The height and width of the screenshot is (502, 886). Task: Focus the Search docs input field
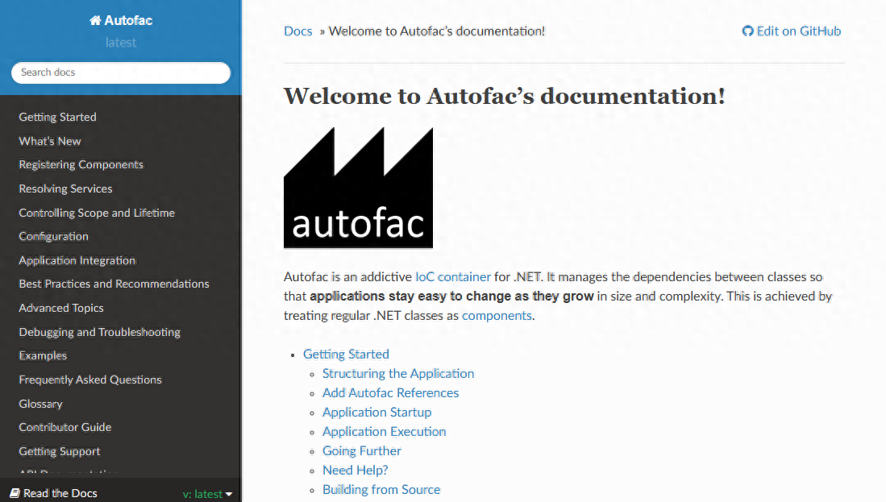click(x=121, y=73)
